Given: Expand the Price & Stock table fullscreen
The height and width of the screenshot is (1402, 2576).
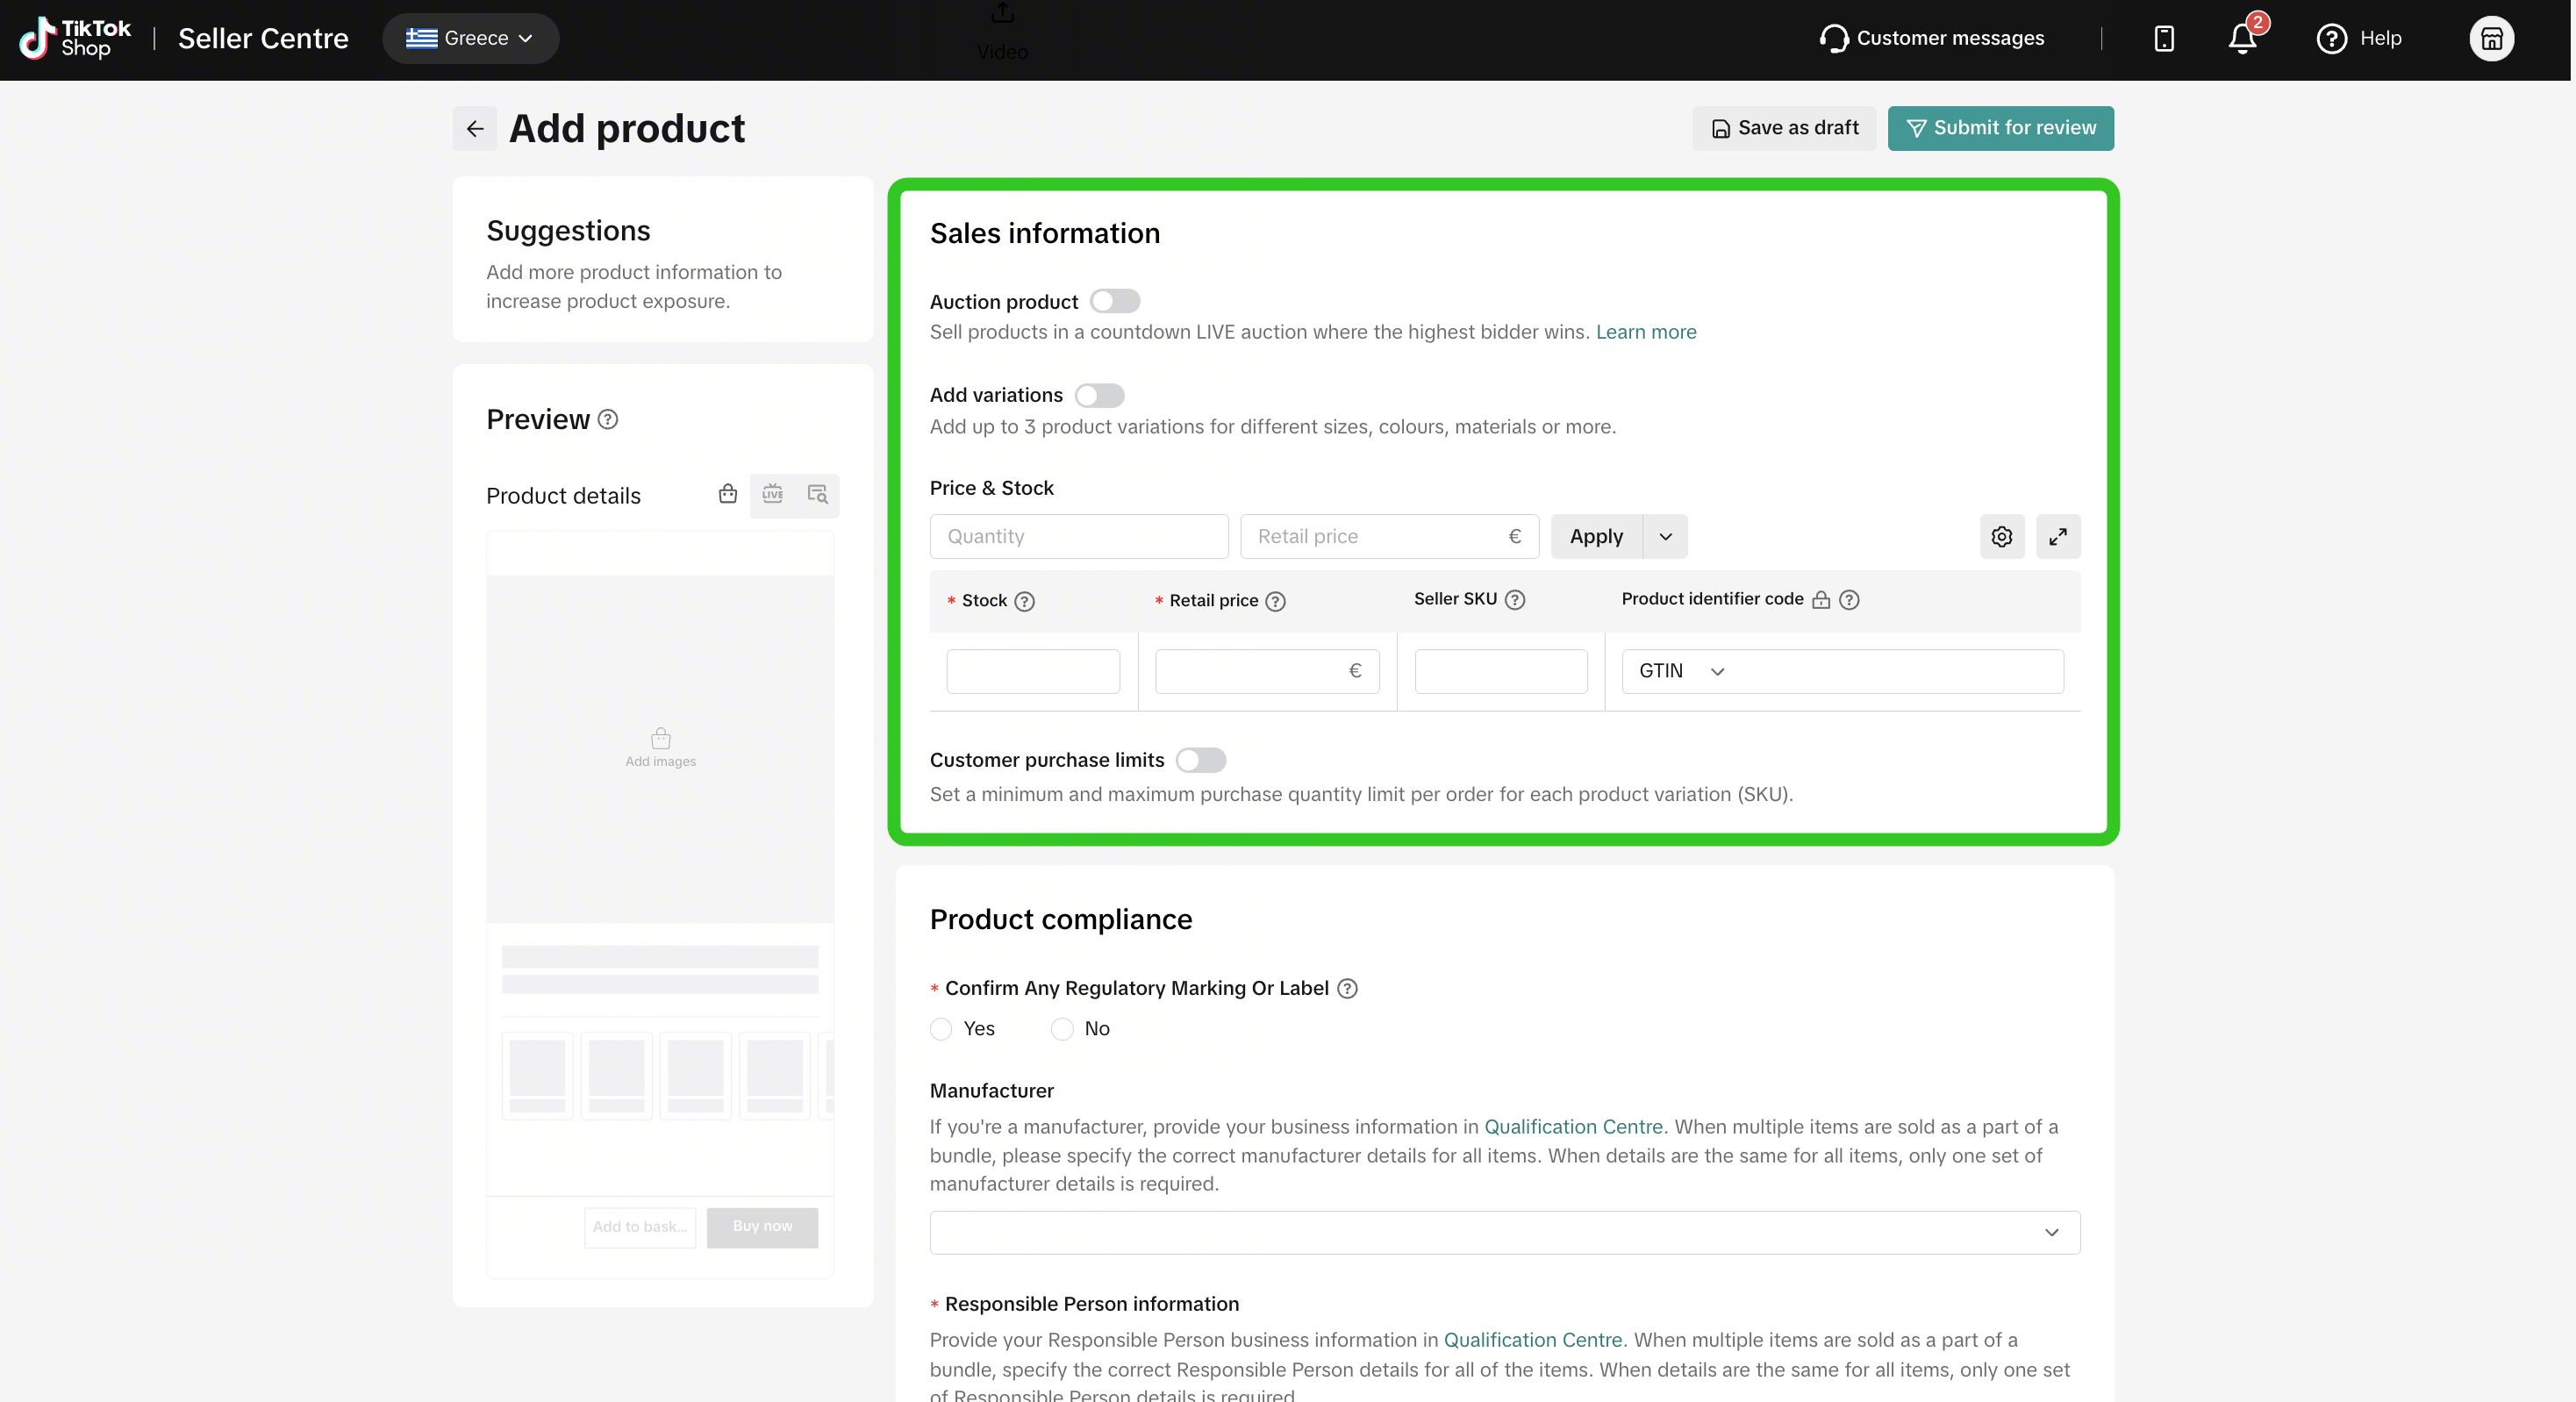Looking at the screenshot, I should [x=2058, y=537].
